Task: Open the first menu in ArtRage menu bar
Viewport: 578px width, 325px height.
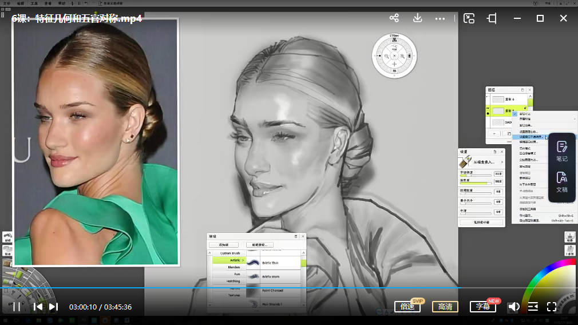Action: tap(7, 3)
